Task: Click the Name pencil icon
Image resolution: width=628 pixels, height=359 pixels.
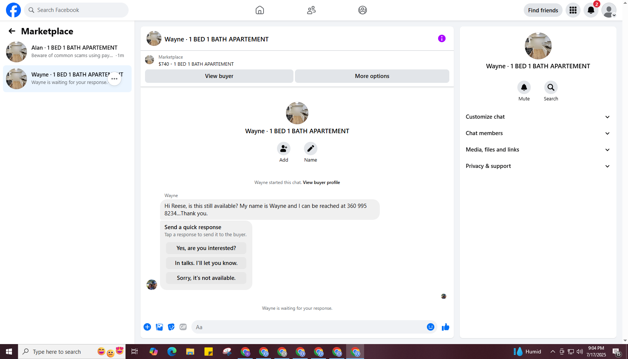Action: [311, 149]
